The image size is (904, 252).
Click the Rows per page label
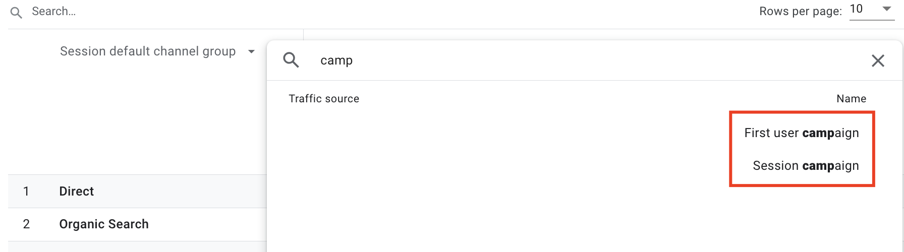(800, 12)
